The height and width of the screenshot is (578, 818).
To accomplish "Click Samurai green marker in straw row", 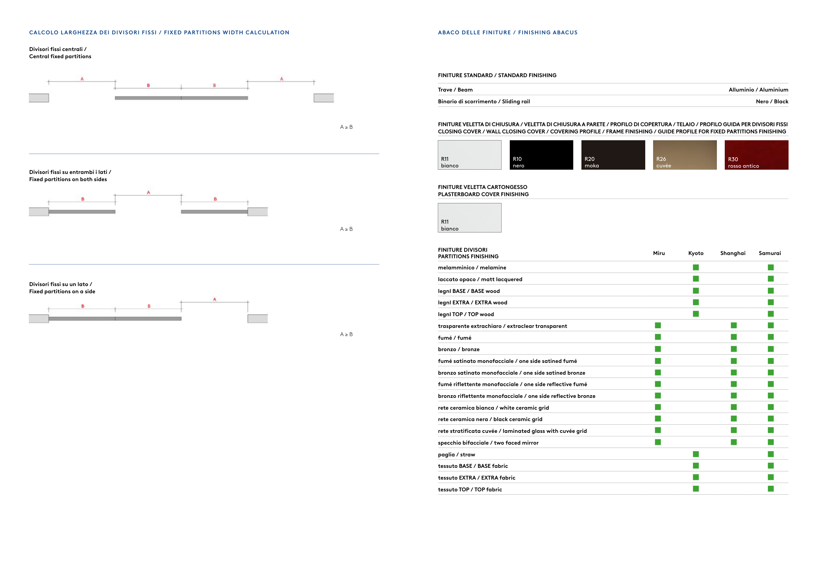I will coord(770,454).
